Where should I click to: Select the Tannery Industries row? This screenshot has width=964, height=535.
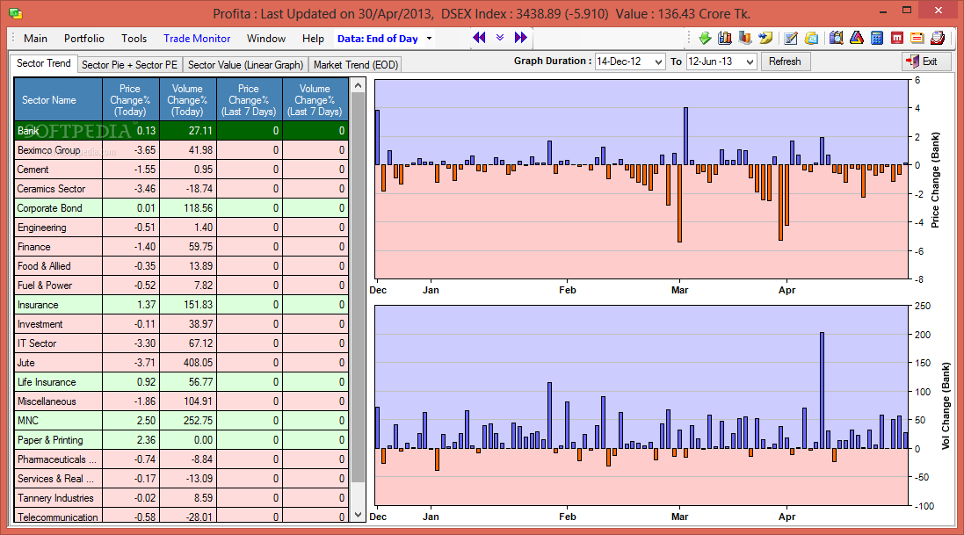click(181, 498)
